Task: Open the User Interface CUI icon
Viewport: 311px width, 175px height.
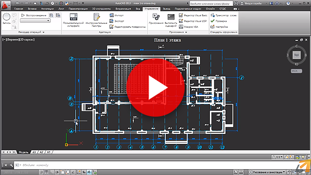Action: [73, 17]
